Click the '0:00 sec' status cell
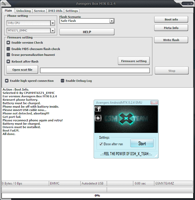This screenshot has height=200, width=195. (144, 184)
